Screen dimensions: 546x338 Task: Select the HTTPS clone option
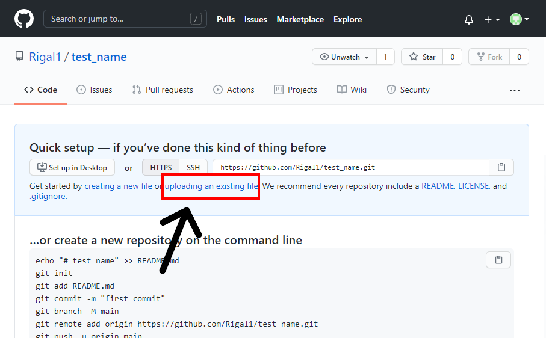[x=161, y=167]
